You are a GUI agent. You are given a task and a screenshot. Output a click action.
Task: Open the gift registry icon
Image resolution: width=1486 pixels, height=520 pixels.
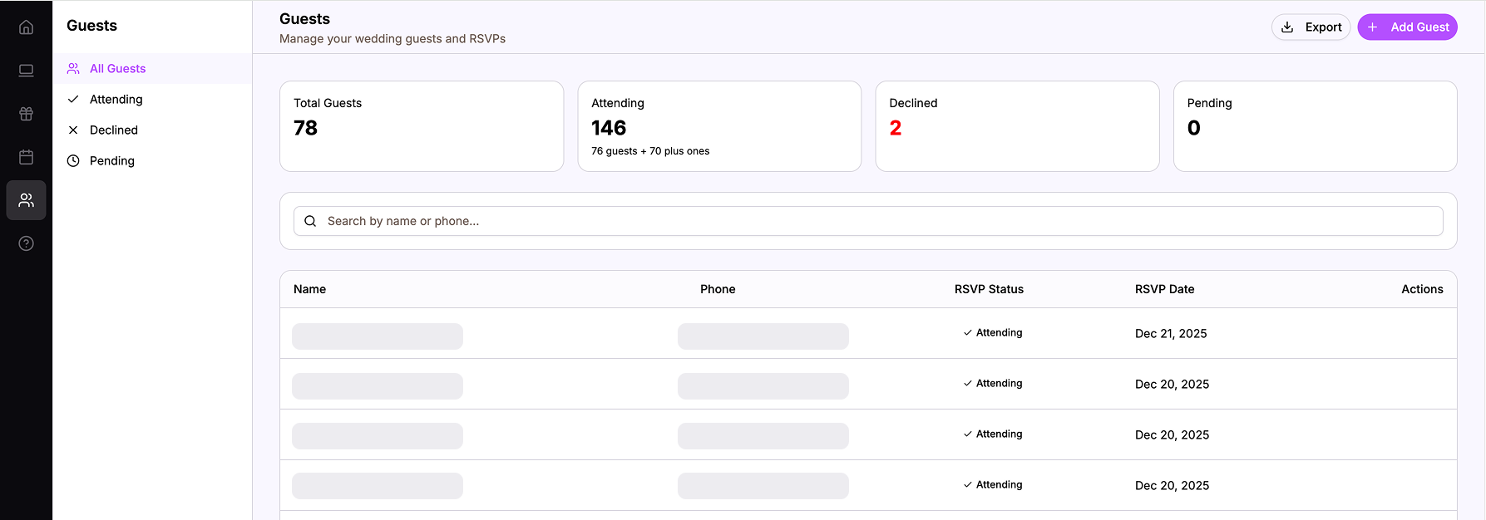tap(26, 114)
